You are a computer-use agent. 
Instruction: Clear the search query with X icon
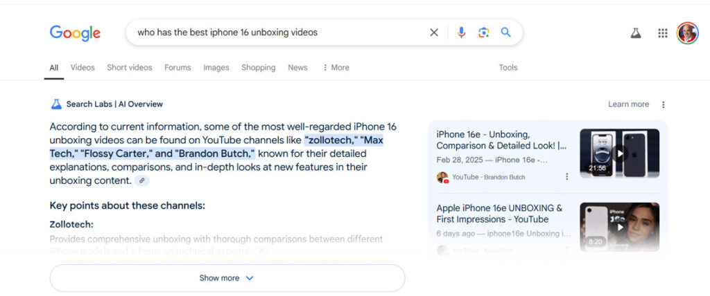434,33
